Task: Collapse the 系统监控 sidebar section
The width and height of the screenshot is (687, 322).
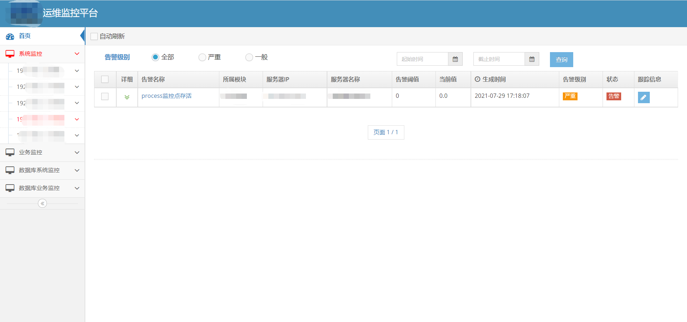Action: [x=77, y=54]
